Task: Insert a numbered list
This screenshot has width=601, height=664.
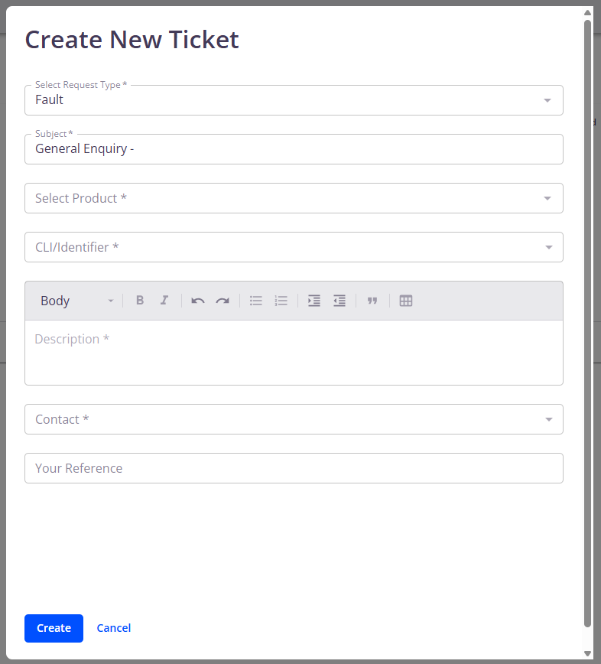Action: (x=281, y=301)
